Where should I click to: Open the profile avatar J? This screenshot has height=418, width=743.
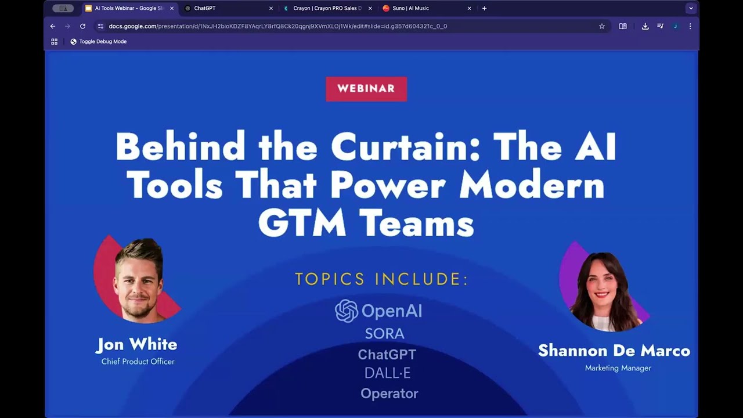[675, 26]
